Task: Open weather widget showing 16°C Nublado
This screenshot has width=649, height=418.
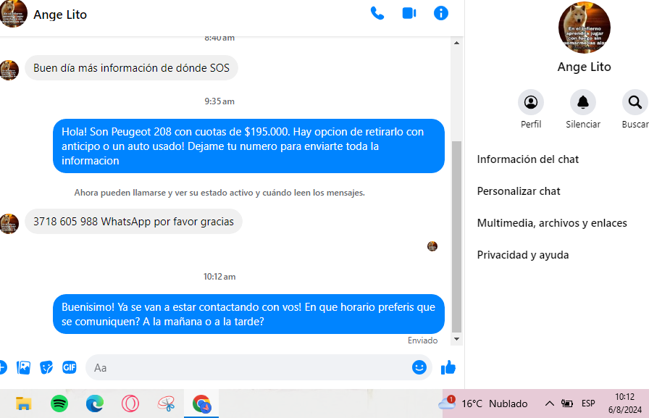Action: click(x=483, y=404)
